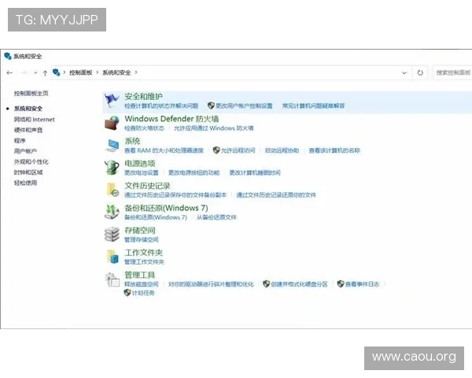Image resolution: width=472 pixels, height=378 pixels.
Task: Click 更改电源按钮的功能 link
Action: point(194,172)
